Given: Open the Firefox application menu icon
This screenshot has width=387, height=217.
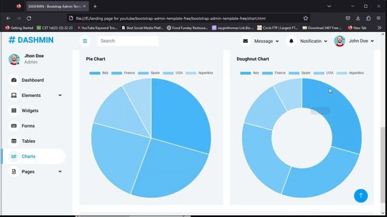Looking at the screenshot, I should pyautogui.click(x=379, y=18).
